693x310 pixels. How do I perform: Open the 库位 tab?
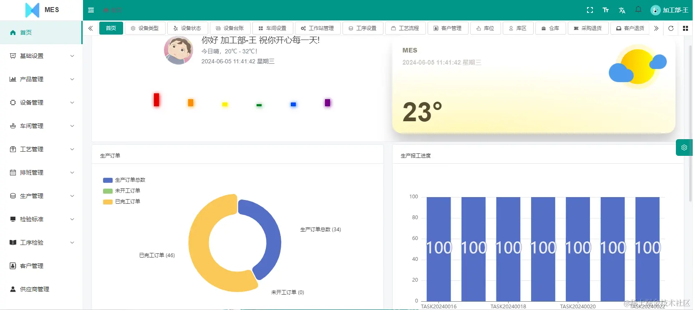coord(485,28)
